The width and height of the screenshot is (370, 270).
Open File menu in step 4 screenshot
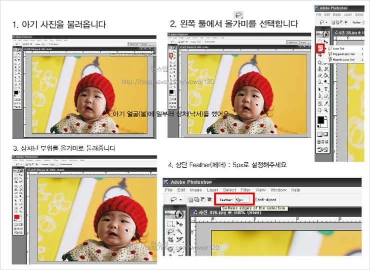[169, 190]
